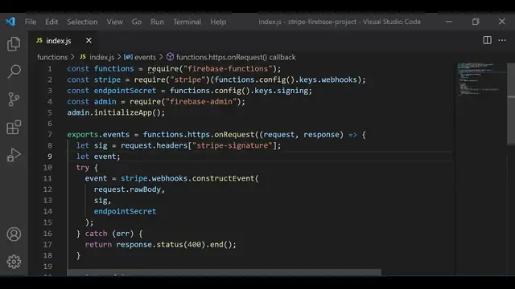Click endpointSecret argument on line 14
Viewport: 515px width, 289px height.
pos(125,211)
